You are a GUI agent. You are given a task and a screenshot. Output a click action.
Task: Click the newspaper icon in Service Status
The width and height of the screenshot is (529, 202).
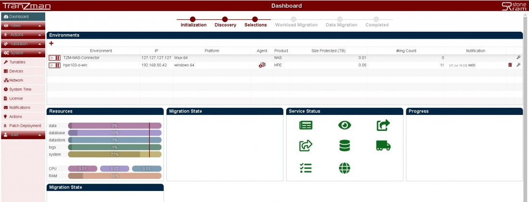[x=306, y=125]
